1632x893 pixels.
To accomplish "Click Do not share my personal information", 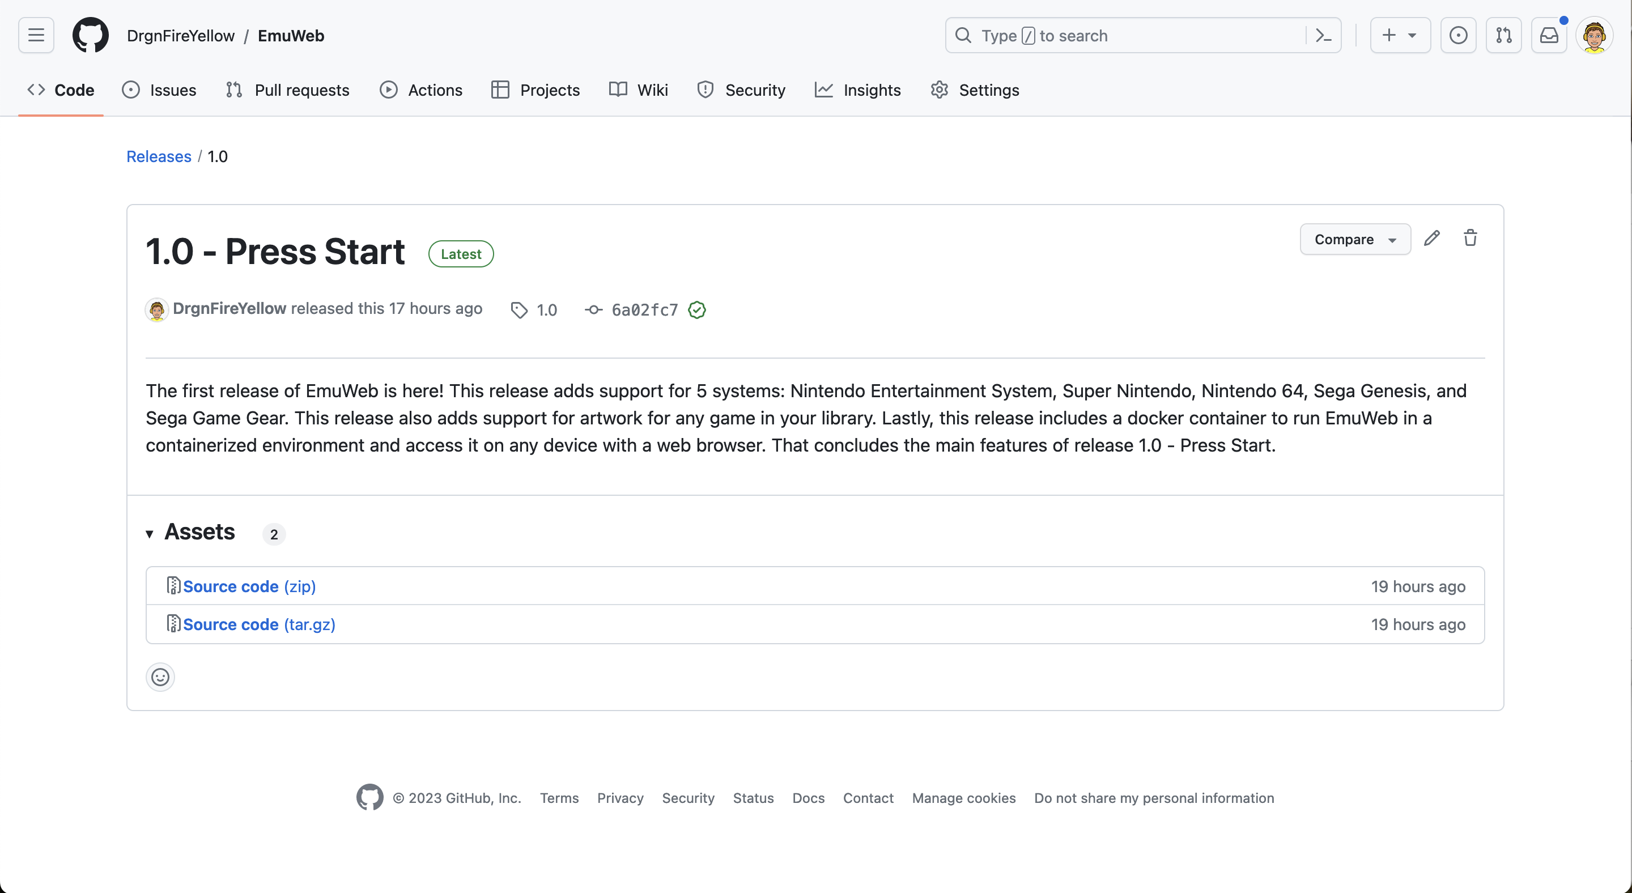I will pos(1154,798).
